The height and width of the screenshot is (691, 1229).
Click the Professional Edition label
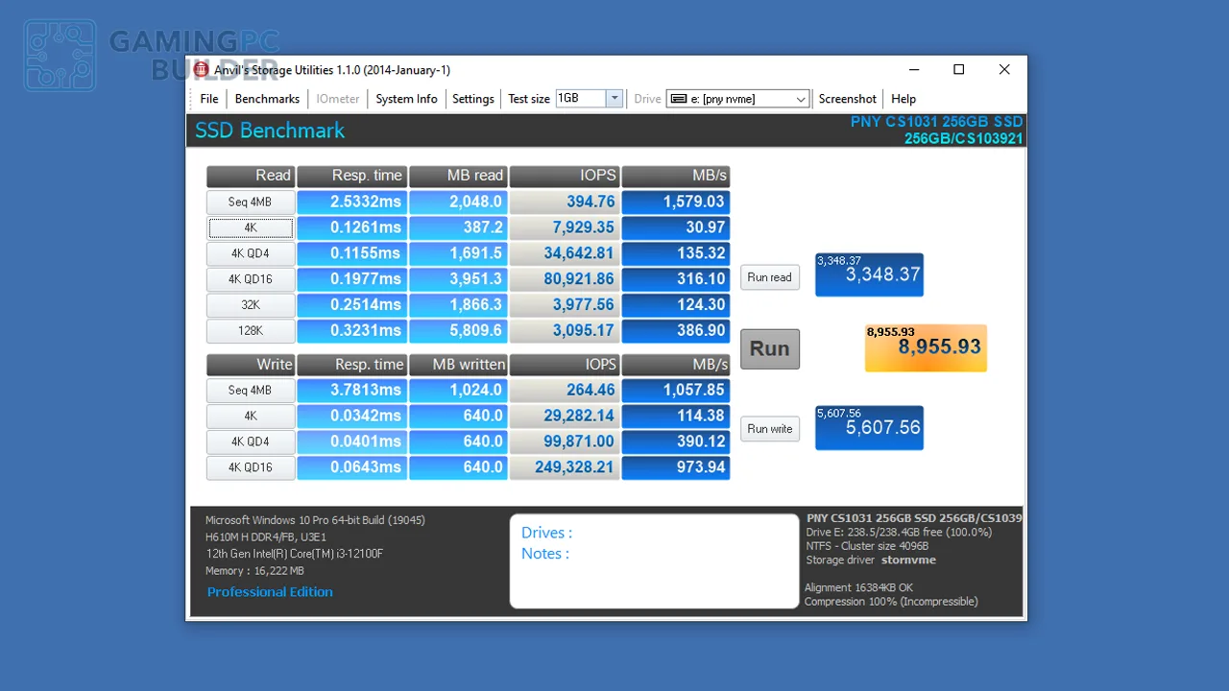(x=270, y=592)
